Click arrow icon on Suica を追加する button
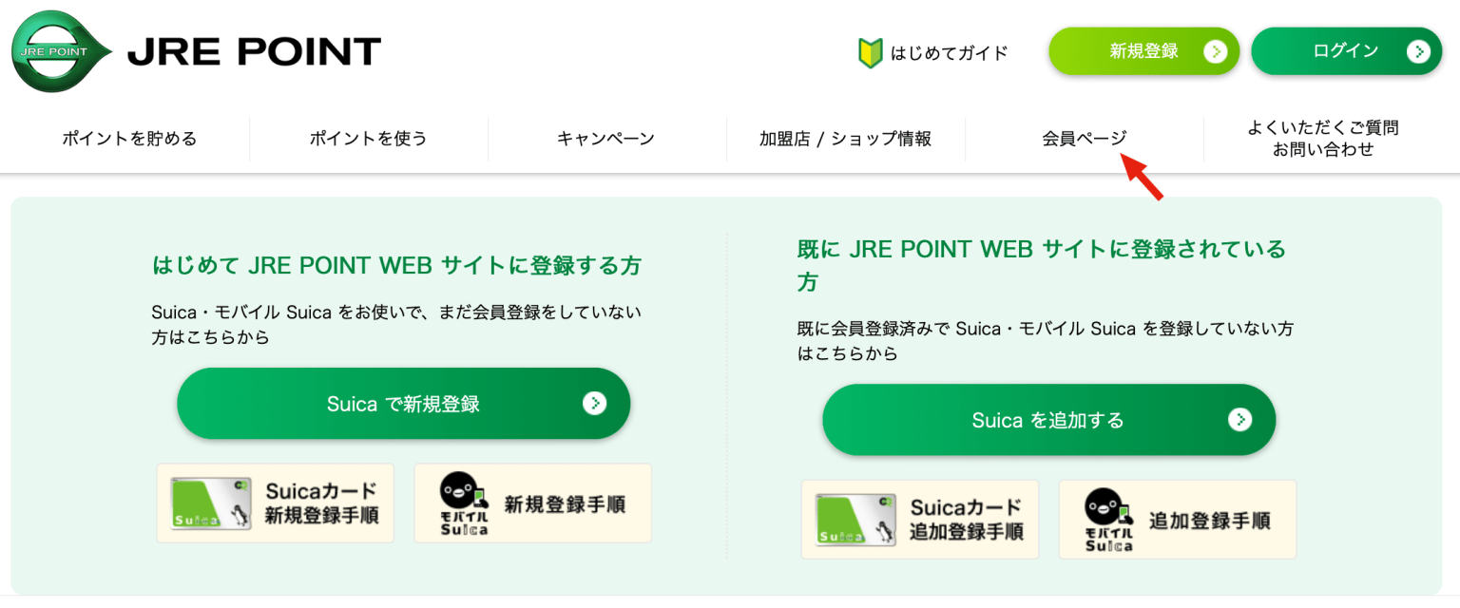1460x608 pixels. [x=1239, y=420]
